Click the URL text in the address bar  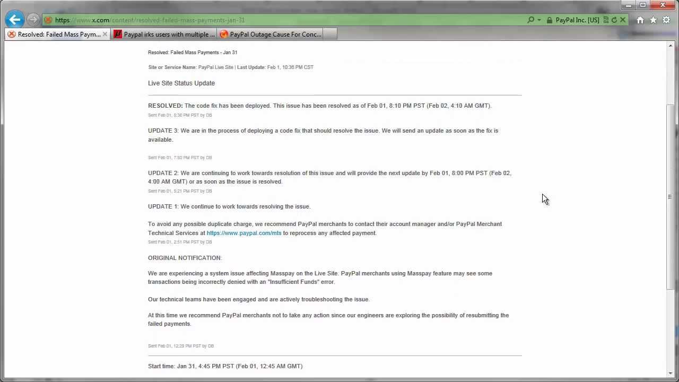click(x=150, y=20)
